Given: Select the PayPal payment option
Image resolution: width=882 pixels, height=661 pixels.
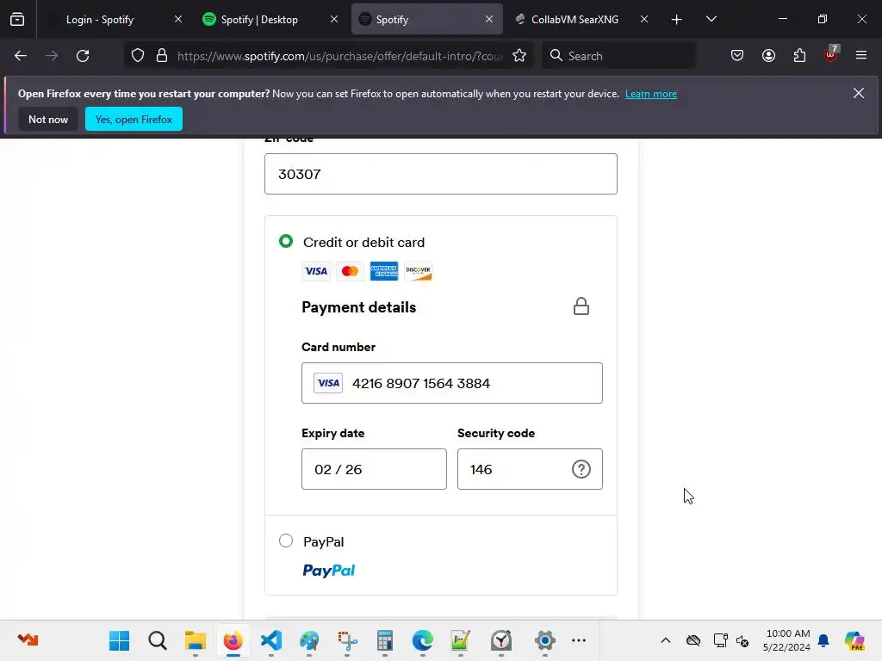Looking at the screenshot, I should click(x=286, y=541).
